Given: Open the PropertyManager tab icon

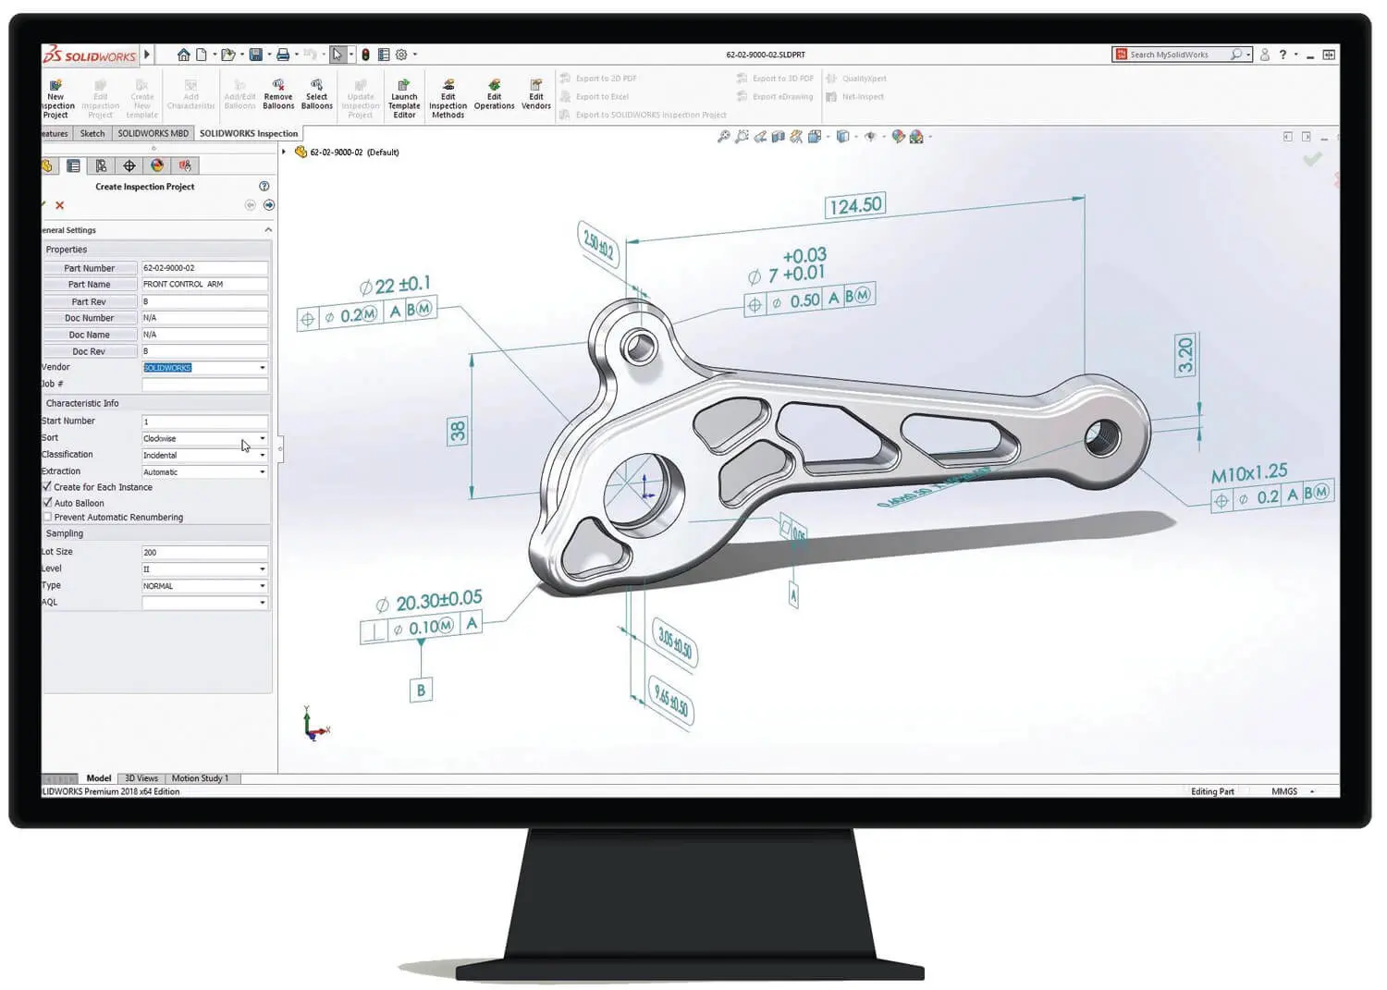Looking at the screenshot, I should pyautogui.click(x=73, y=166).
